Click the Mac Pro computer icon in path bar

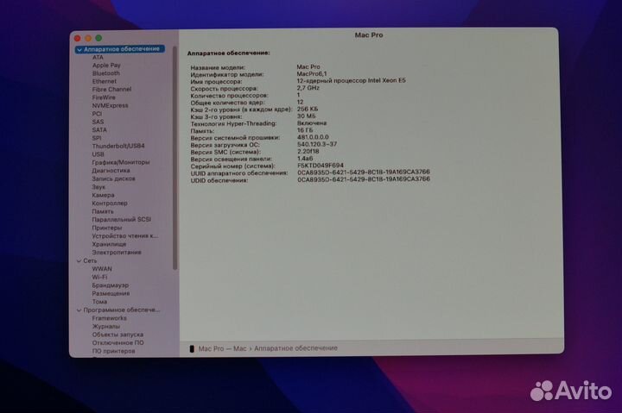click(192, 349)
